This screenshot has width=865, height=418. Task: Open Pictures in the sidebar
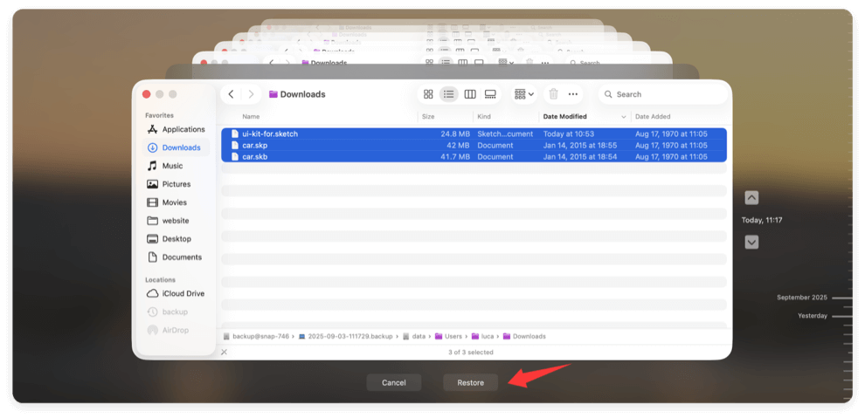[x=176, y=184]
